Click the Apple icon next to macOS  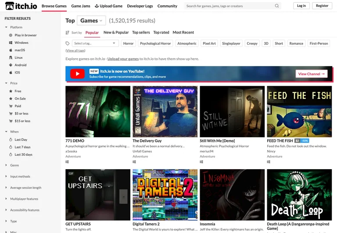click(x=11, y=50)
